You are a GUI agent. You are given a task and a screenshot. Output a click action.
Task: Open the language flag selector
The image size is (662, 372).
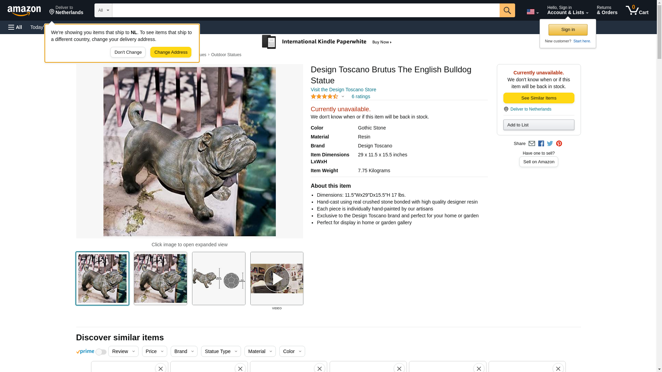532,12
